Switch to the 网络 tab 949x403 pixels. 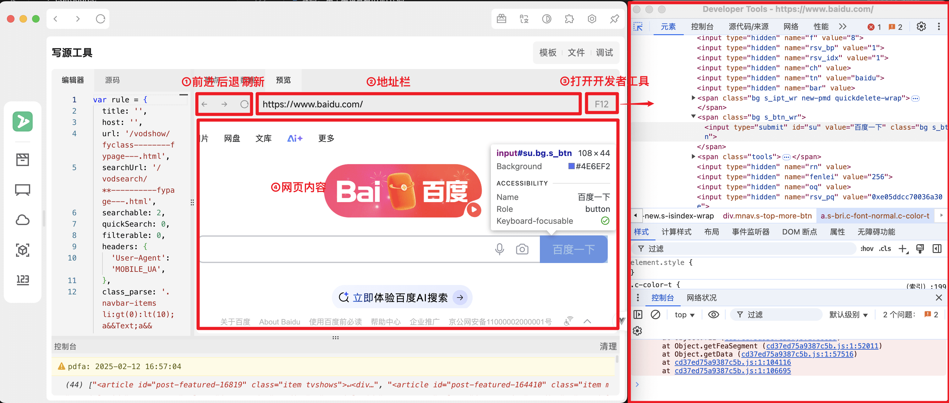791,26
